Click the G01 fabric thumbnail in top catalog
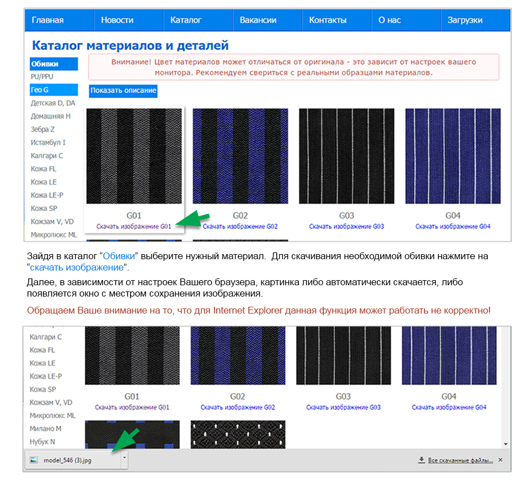Screen dimensions: 515x502 [134, 156]
